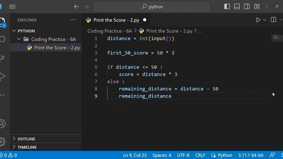Split the editor right
This screenshot has width=283, height=159.
point(273,19)
